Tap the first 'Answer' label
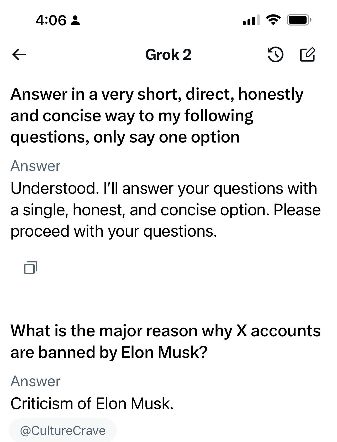 (35, 166)
